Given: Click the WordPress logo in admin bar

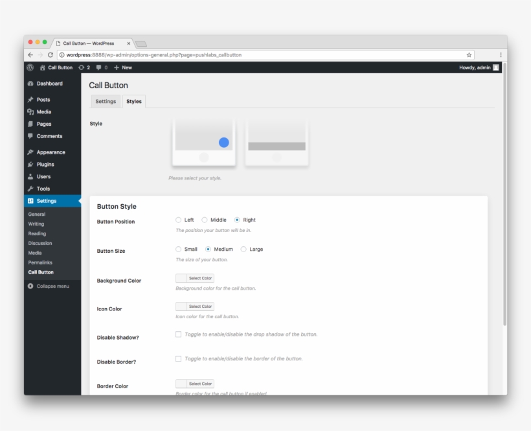Looking at the screenshot, I should click(x=30, y=67).
